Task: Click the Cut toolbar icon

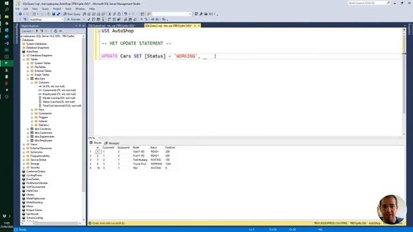Action: pyautogui.click(x=110, y=14)
